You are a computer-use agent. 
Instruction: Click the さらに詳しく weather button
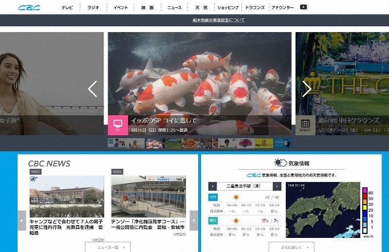(x=292, y=247)
